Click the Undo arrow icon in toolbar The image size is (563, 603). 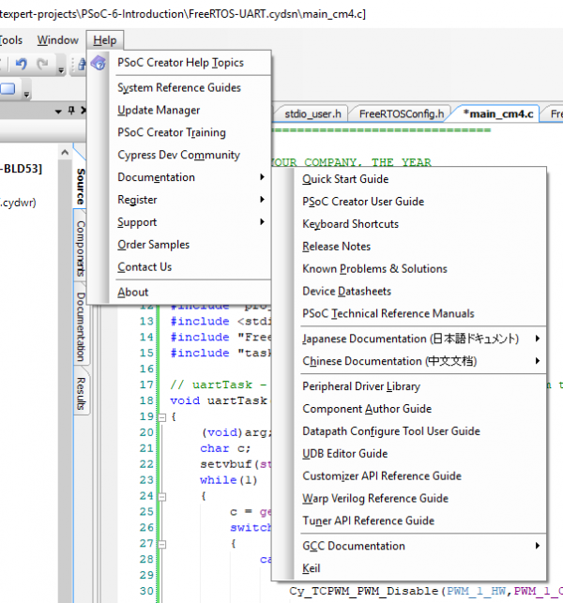[x=20, y=64]
